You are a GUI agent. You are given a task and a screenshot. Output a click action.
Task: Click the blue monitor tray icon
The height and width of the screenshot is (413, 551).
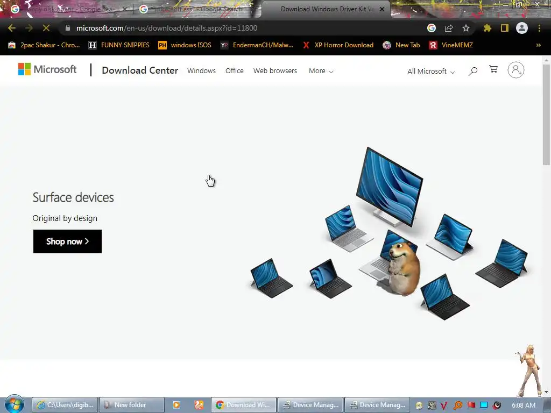tap(484, 405)
